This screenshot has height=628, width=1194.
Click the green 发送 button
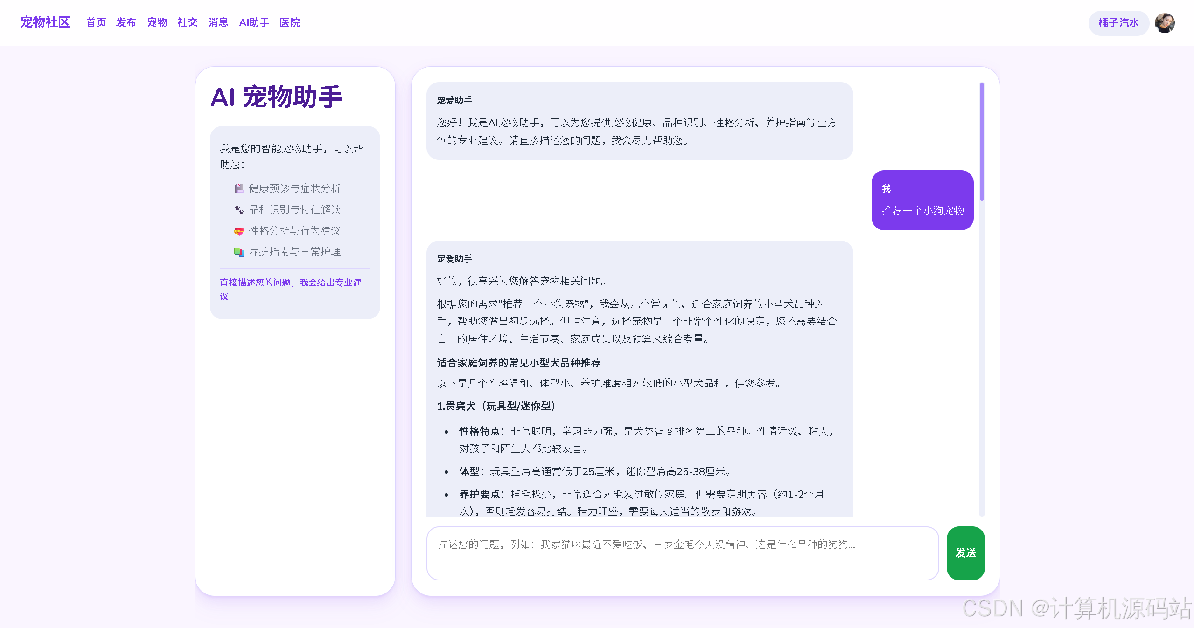coord(965,553)
